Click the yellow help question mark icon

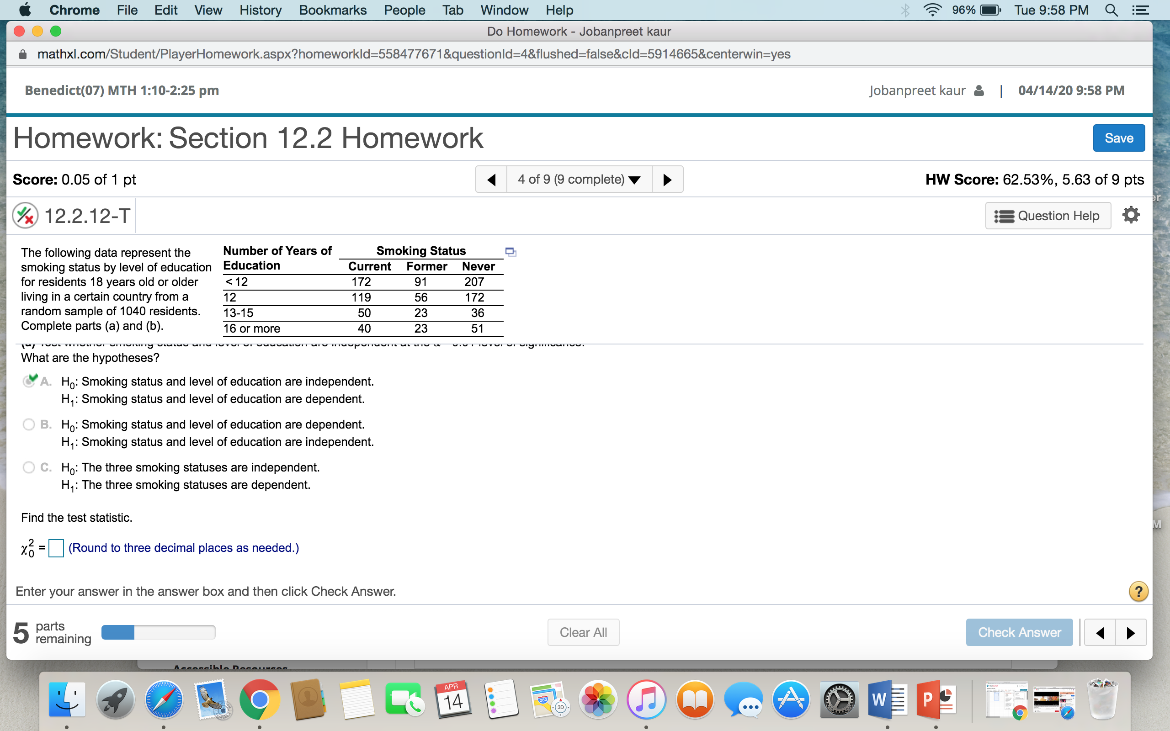tap(1138, 591)
